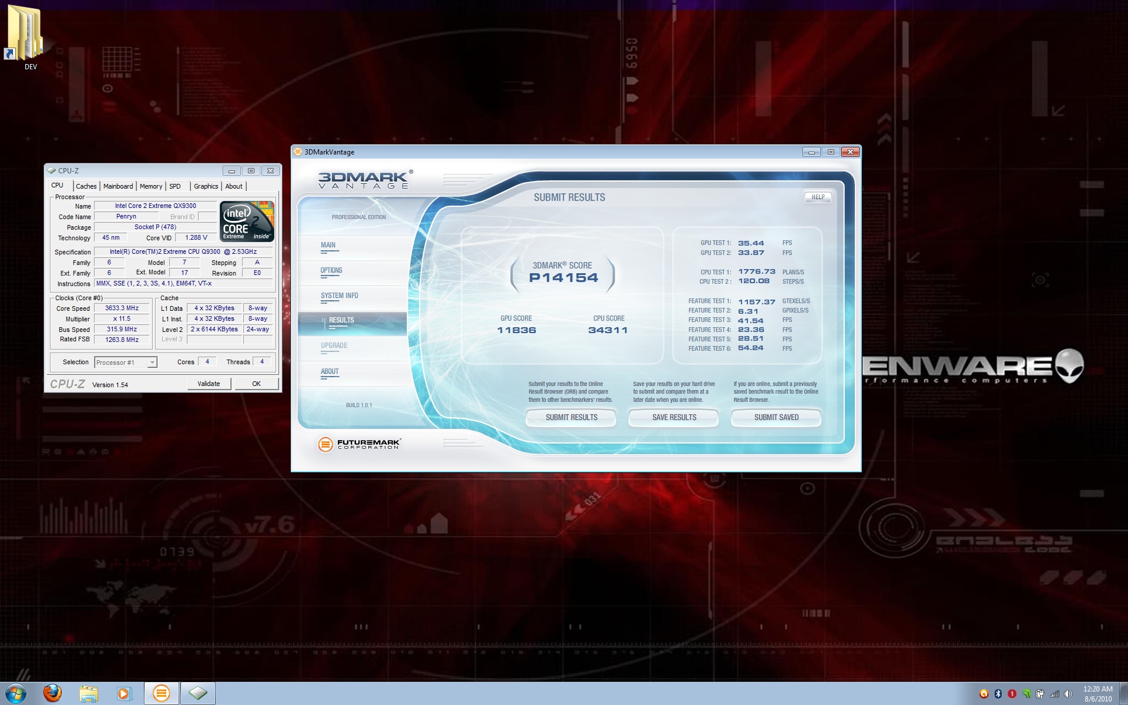This screenshot has height=705, width=1128.
Task: Click the Validate button in CPU-Z
Action: [x=209, y=384]
